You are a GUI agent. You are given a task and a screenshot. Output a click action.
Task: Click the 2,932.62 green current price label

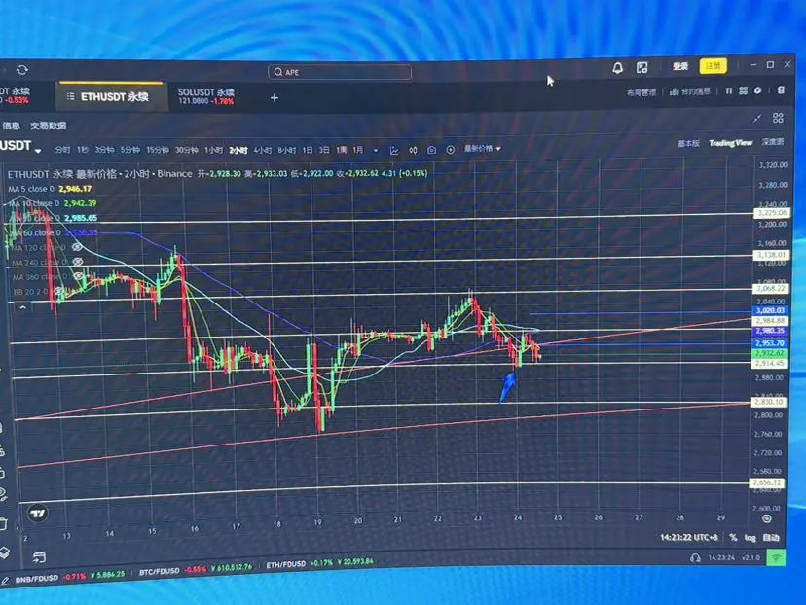(x=770, y=353)
